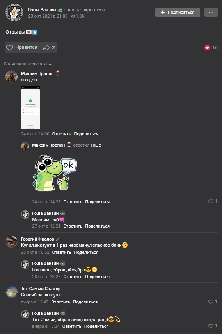
Task: Reply to Георгий Фролов's comment
Action: coord(62,252)
